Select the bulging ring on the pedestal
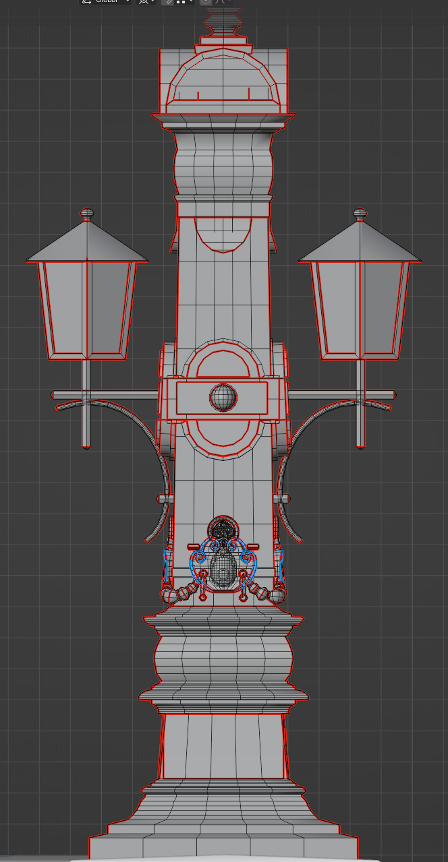The height and width of the screenshot is (862, 448). 223,658
